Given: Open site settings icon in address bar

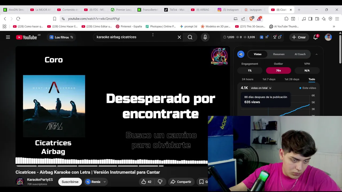Looking at the screenshot, I should (63, 19).
